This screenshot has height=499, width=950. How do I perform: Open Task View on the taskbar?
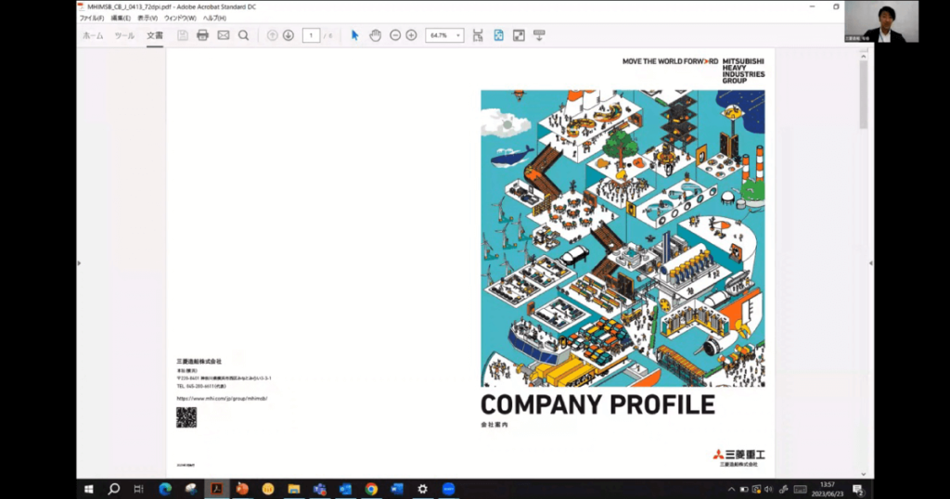coord(139,489)
